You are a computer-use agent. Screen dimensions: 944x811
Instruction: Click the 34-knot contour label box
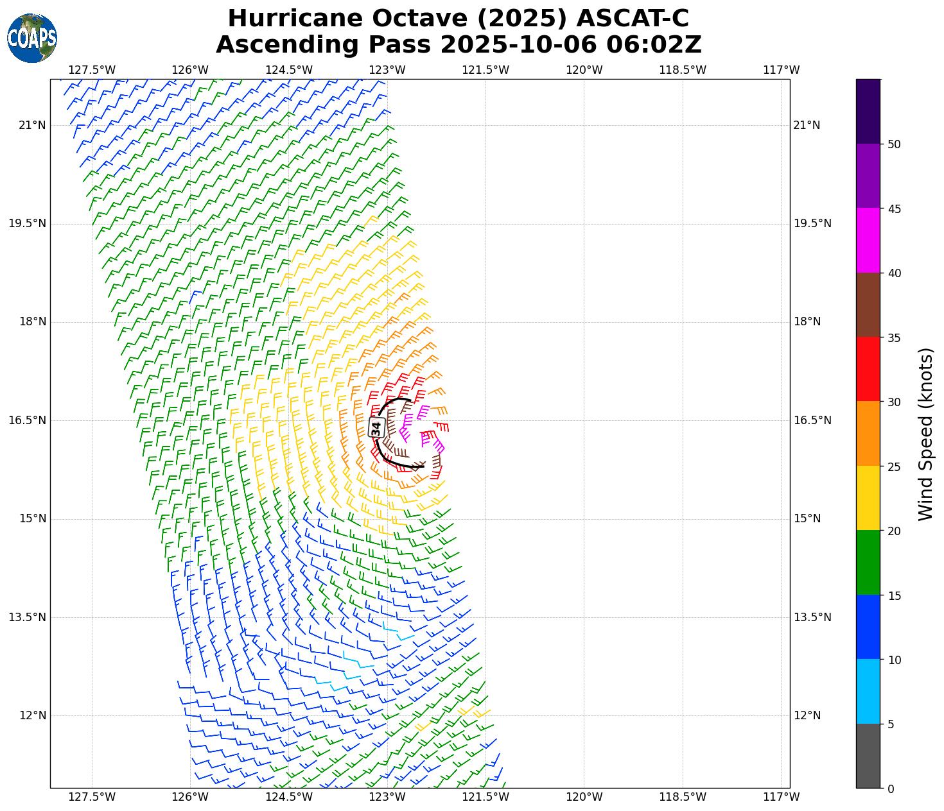tap(376, 428)
